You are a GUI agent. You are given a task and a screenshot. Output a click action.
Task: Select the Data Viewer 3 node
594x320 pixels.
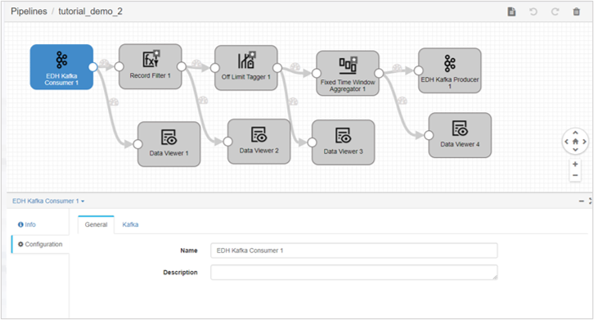343,142
